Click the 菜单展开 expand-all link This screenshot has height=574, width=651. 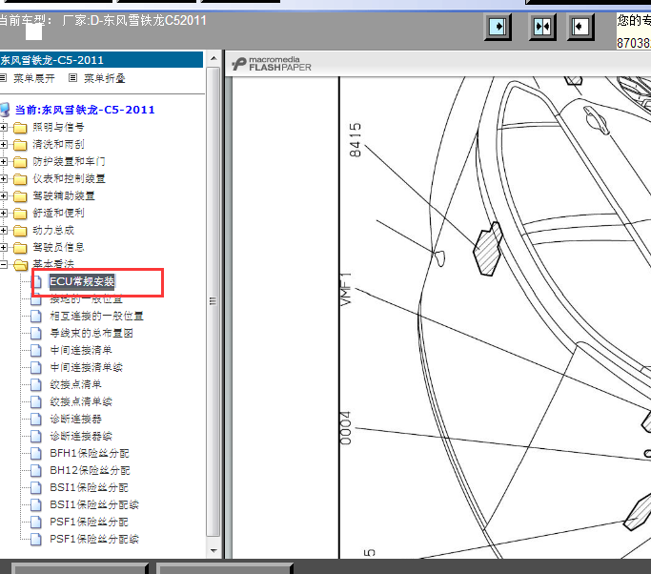34,78
